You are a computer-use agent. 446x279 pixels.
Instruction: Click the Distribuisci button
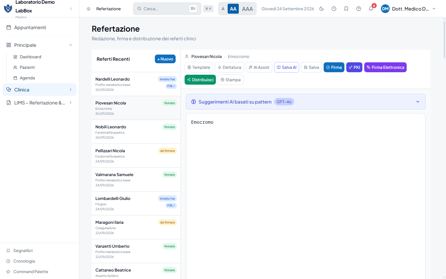coord(200,80)
